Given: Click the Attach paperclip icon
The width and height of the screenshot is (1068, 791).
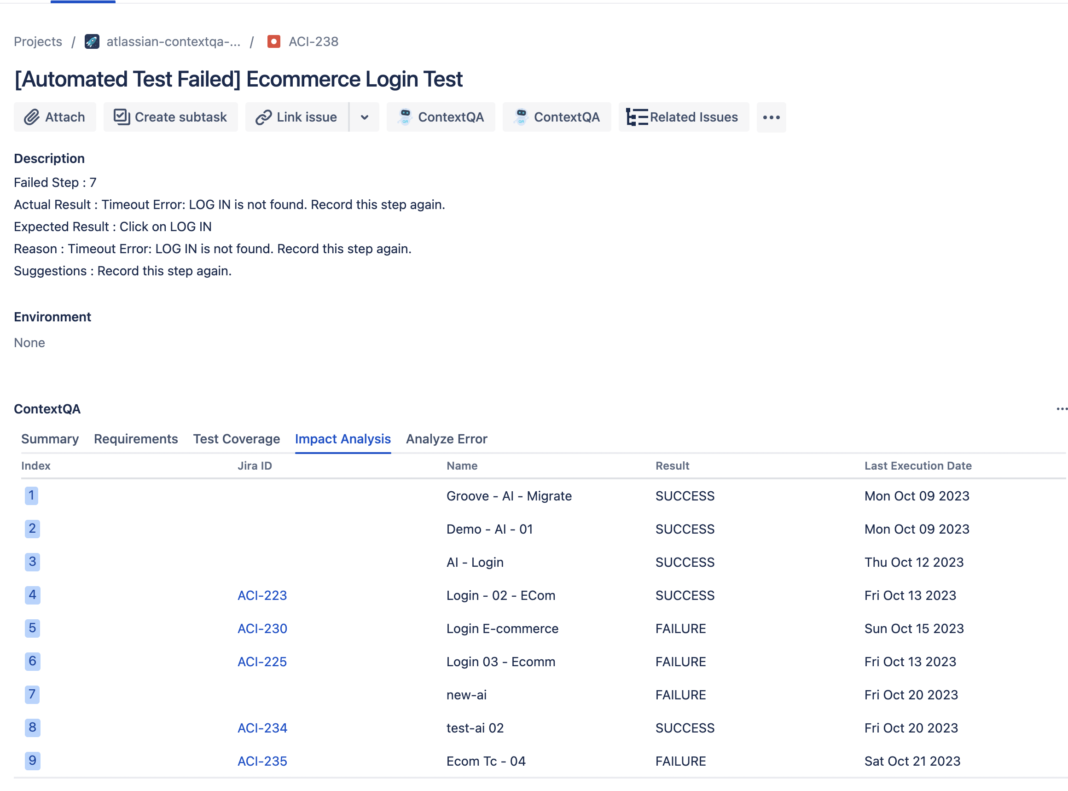Looking at the screenshot, I should (32, 117).
